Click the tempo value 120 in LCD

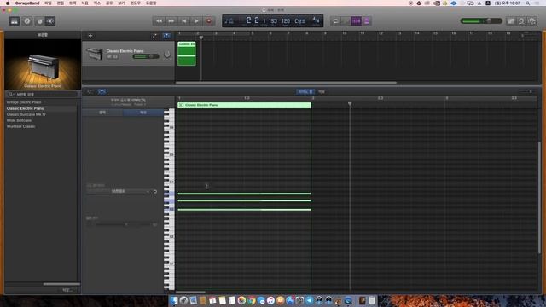(286, 20)
